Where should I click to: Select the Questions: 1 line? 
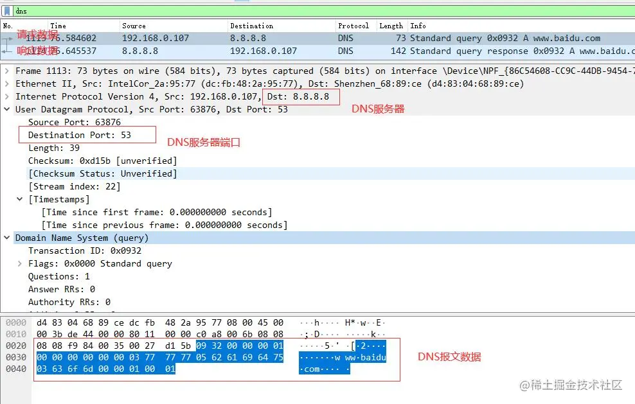59,276
